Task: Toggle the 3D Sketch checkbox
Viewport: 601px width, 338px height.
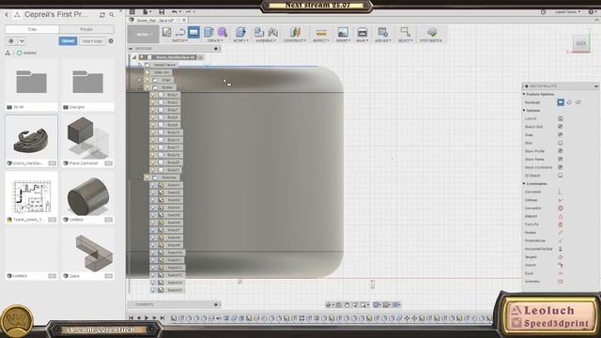Action: tap(561, 176)
